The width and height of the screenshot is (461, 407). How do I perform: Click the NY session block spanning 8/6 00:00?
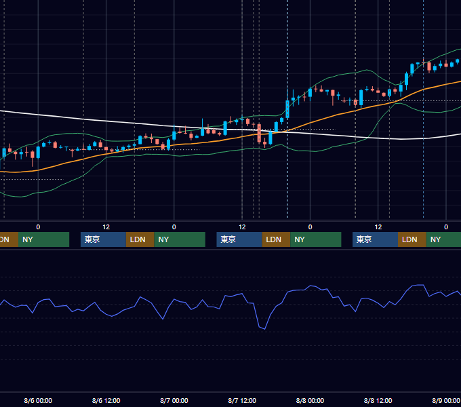[43, 239]
